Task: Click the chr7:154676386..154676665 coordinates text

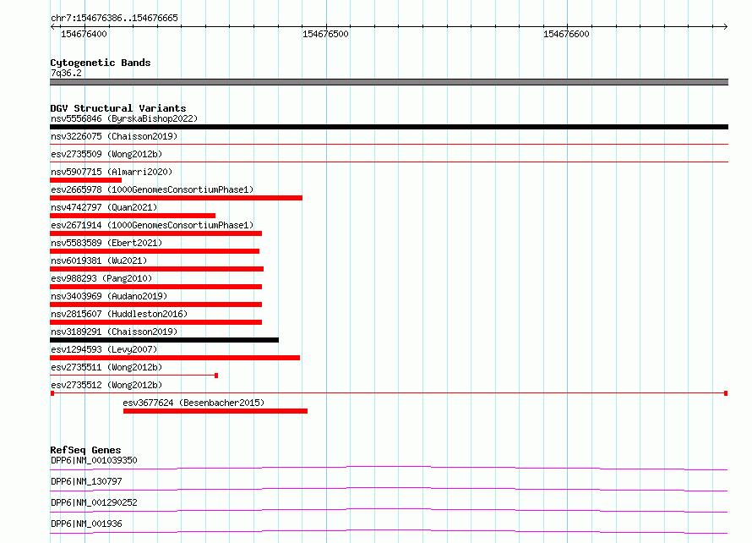Action: pyautogui.click(x=114, y=19)
